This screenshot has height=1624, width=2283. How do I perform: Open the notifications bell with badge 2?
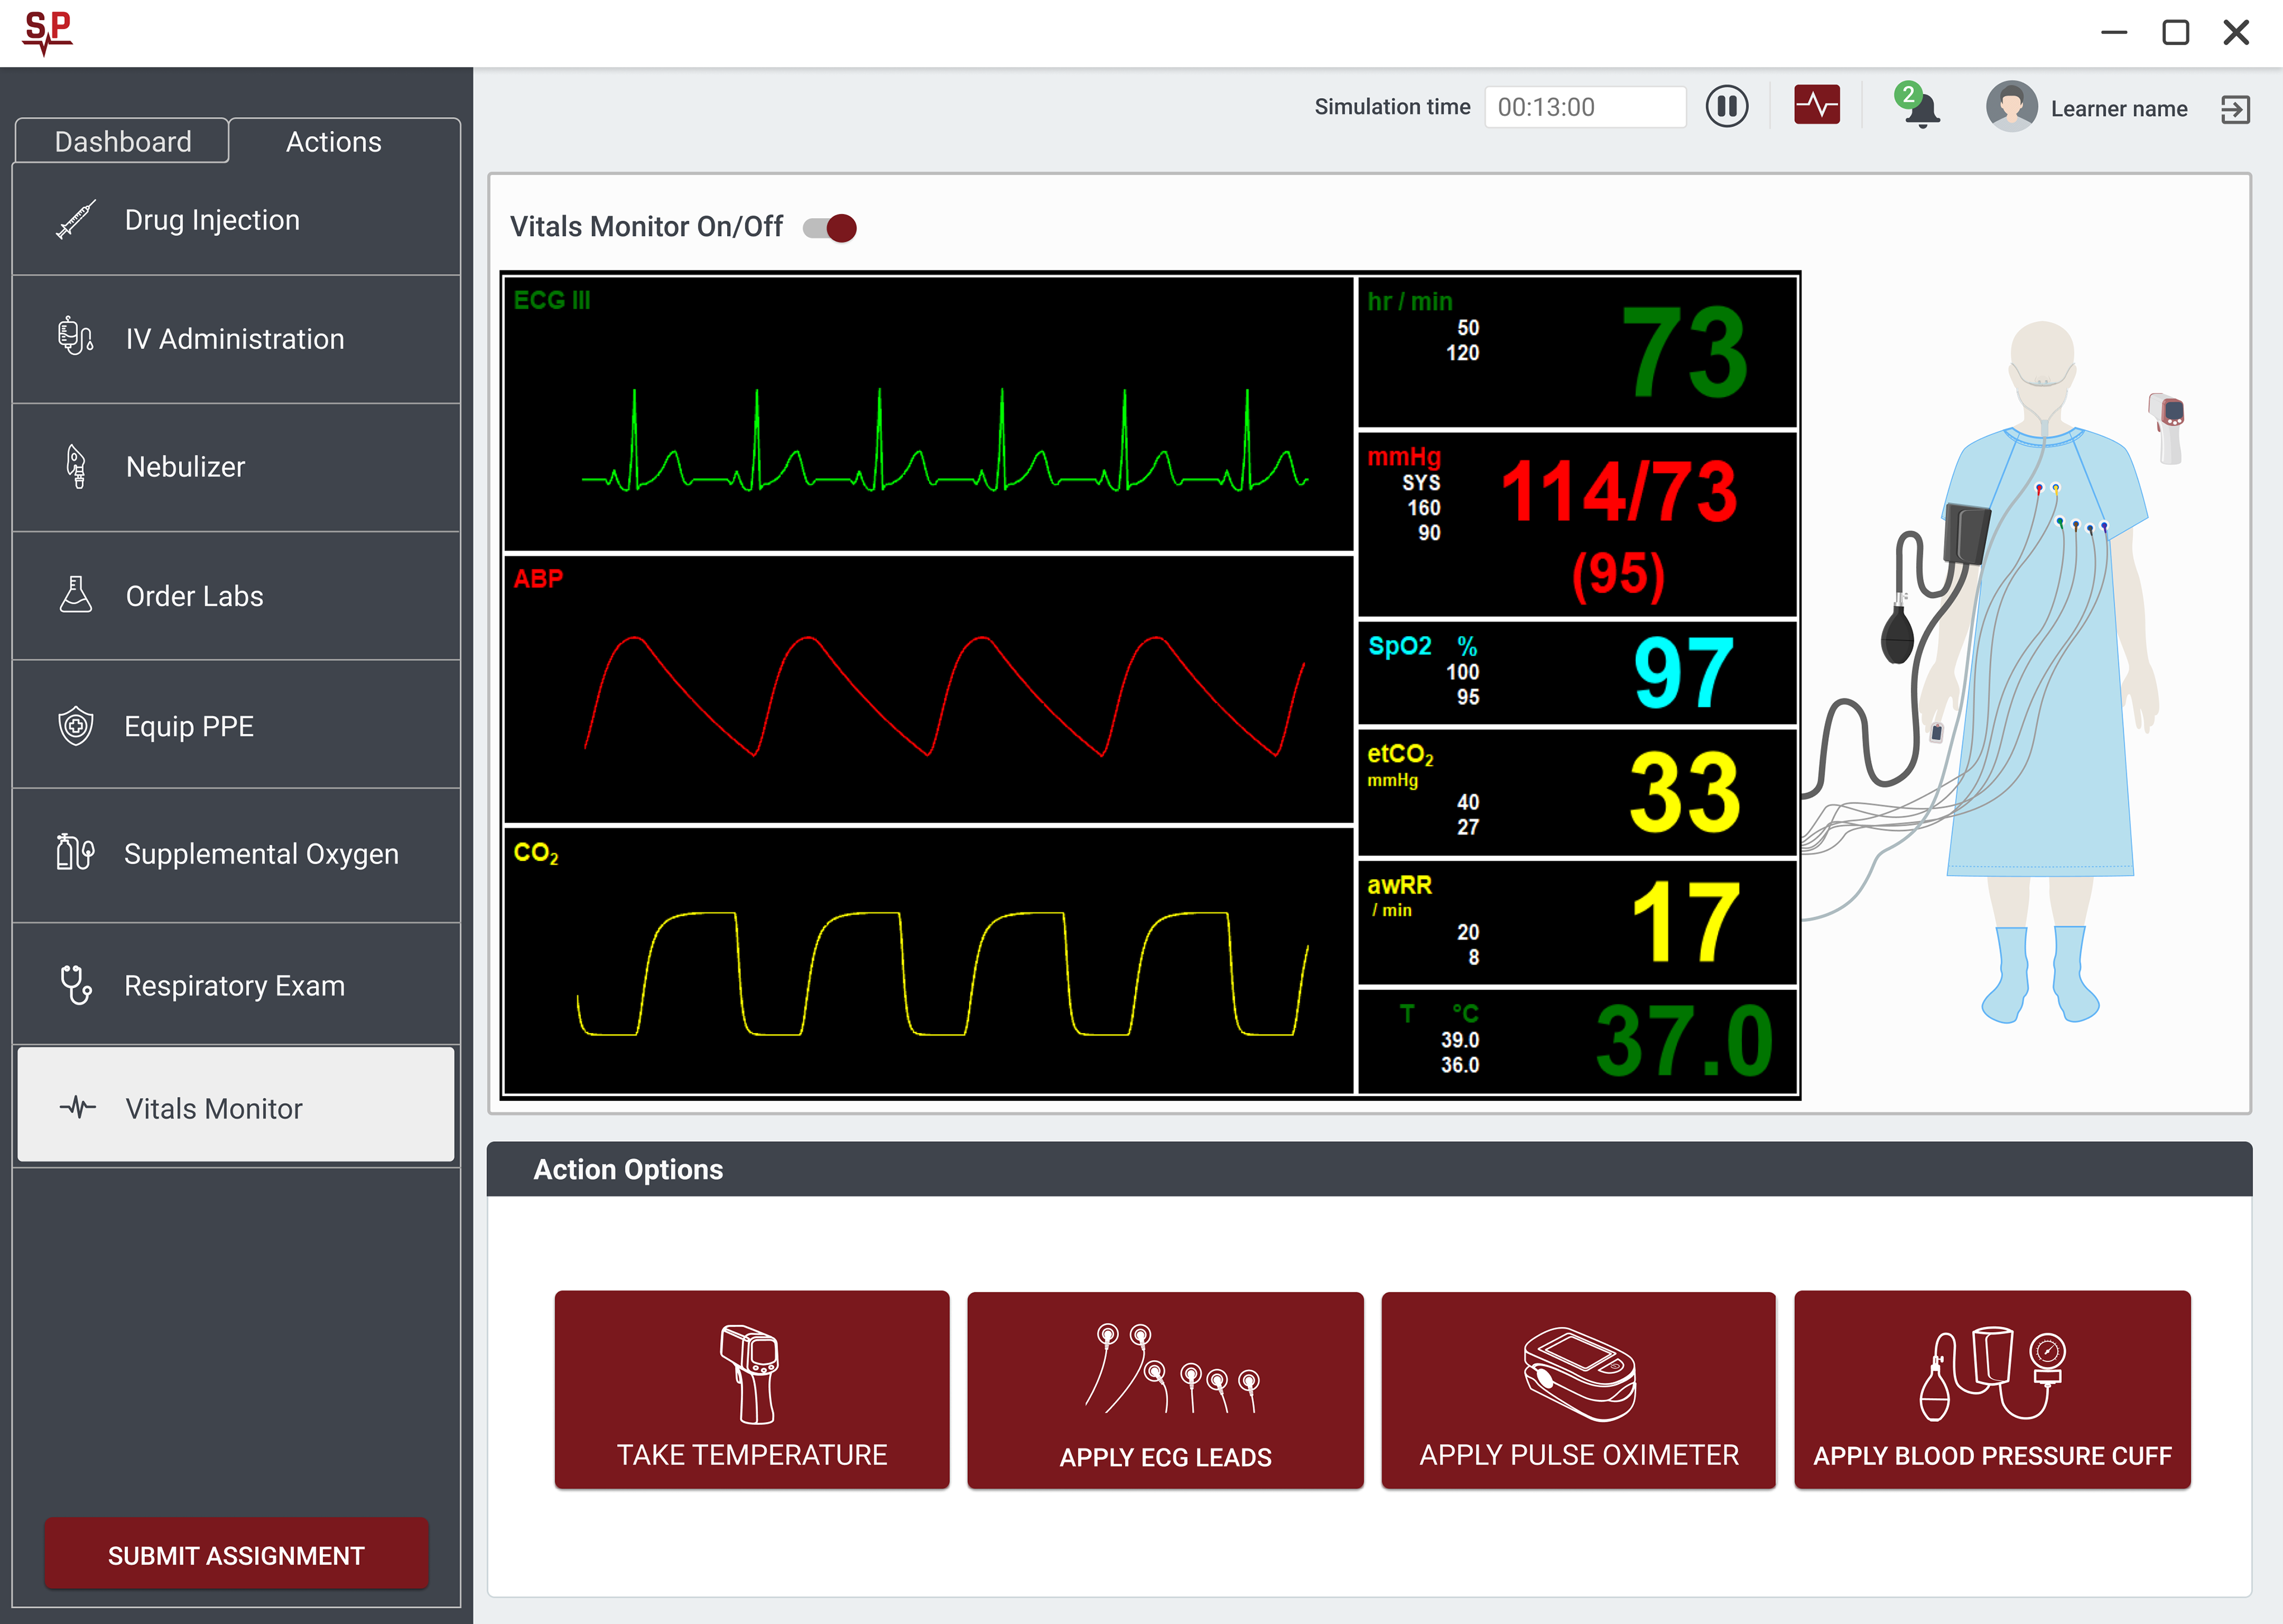click(x=1919, y=106)
